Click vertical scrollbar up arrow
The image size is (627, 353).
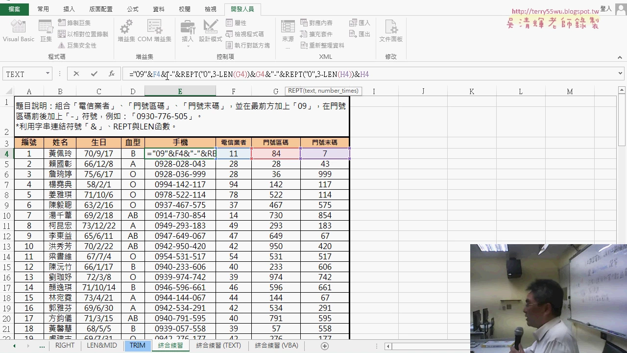622,90
